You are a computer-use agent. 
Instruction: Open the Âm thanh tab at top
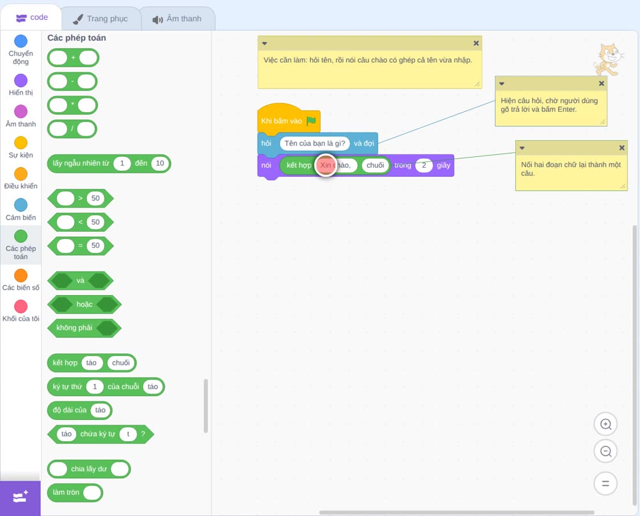(x=177, y=19)
